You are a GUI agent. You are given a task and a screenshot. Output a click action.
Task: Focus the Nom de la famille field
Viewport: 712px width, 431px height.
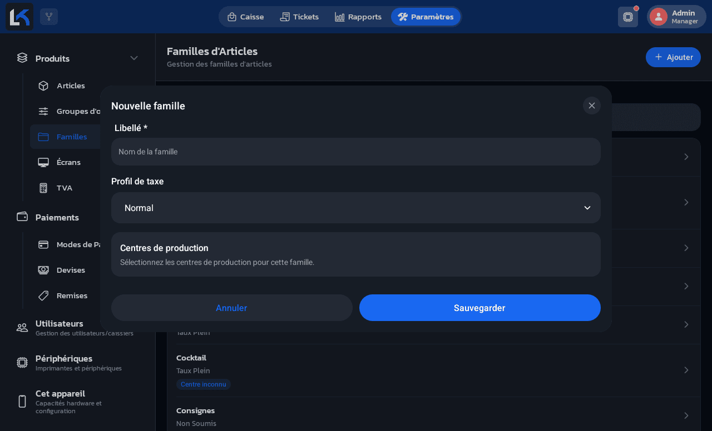click(356, 152)
